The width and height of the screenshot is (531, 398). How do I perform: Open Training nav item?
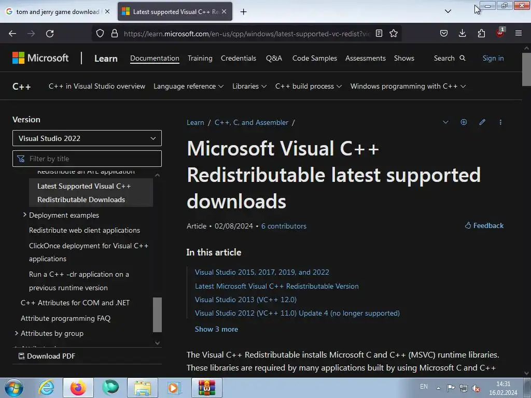tap(200, 58)
